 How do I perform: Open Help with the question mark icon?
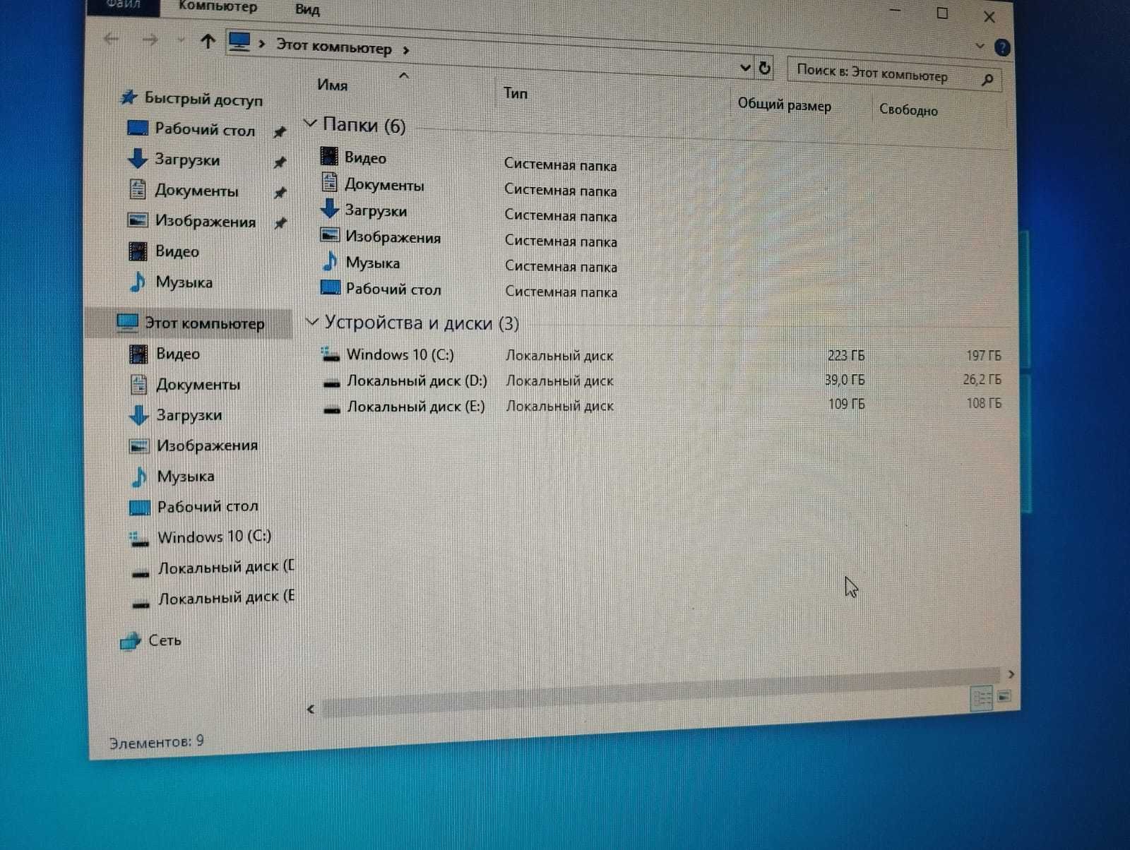click(x=1001, y=48)
